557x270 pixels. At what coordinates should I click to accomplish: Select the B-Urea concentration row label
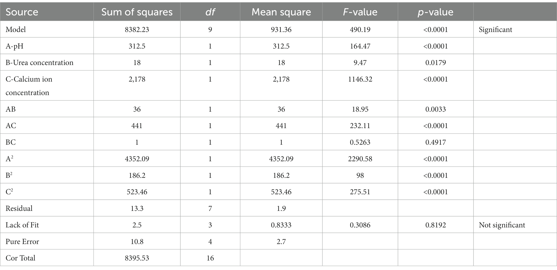coord(40,63)
